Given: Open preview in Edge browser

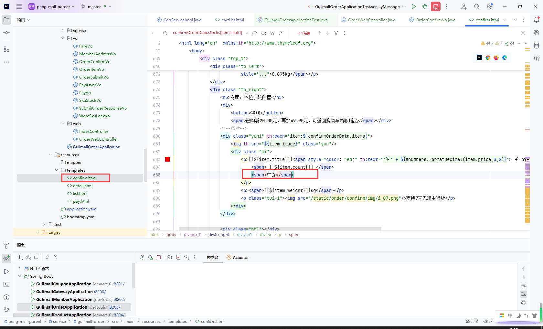Looking at the screenshot, I should point(505,58).
